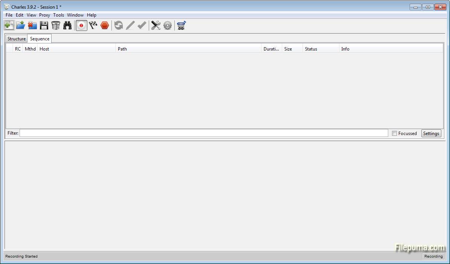This screenshot has width=450, height=264.
Task: Open the Help menu
Action: pyautogui.click(x=92, y=15)
